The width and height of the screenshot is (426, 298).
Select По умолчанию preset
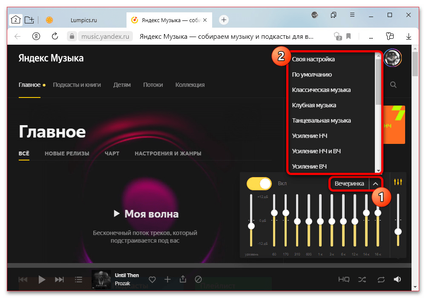pyautogui.click(x=312, y=74)
